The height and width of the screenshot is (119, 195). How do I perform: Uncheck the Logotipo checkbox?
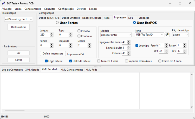(137, 45)
